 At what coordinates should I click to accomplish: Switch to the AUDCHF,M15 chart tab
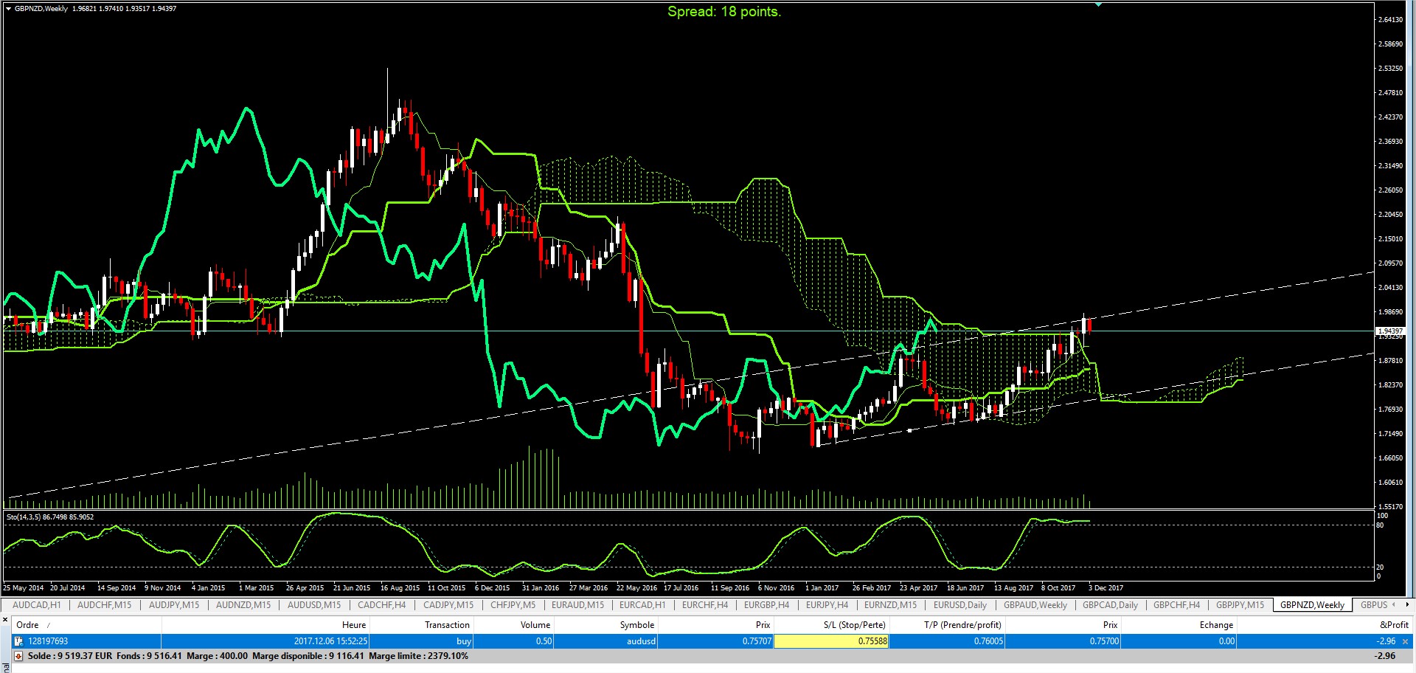pos(105,605)
